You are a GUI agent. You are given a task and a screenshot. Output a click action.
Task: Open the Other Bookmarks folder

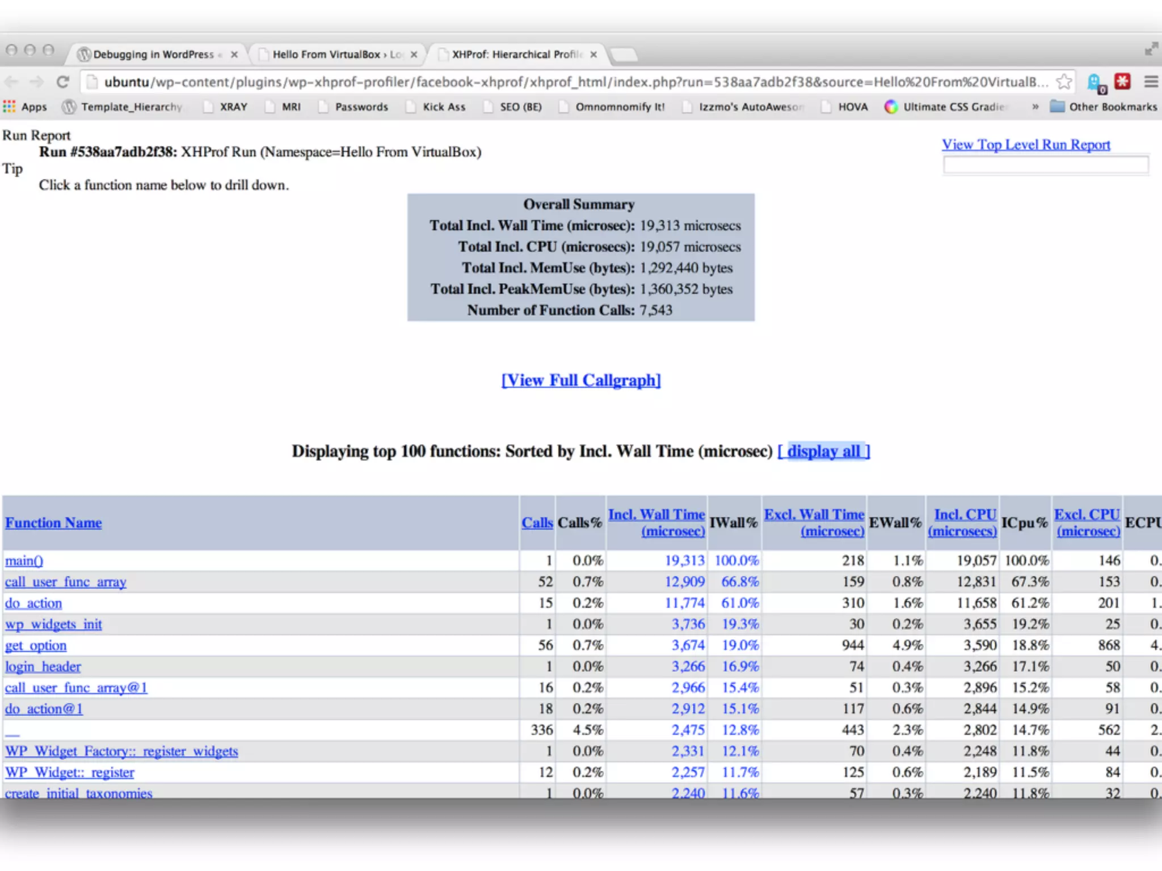pyautogui.click(x=1103, y=107)
